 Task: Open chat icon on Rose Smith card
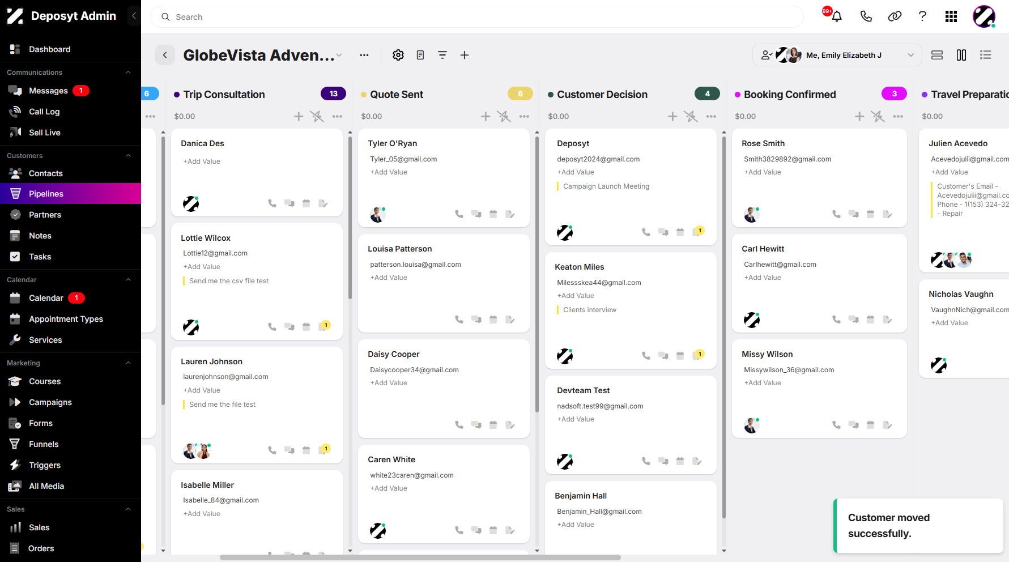854,214
